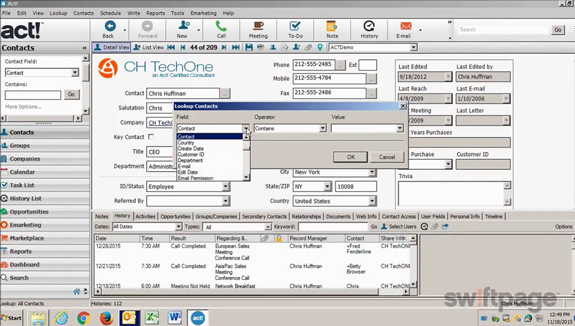Attach a file with the paperclip icon
The image size is (575, 326).
pos(308,47)
